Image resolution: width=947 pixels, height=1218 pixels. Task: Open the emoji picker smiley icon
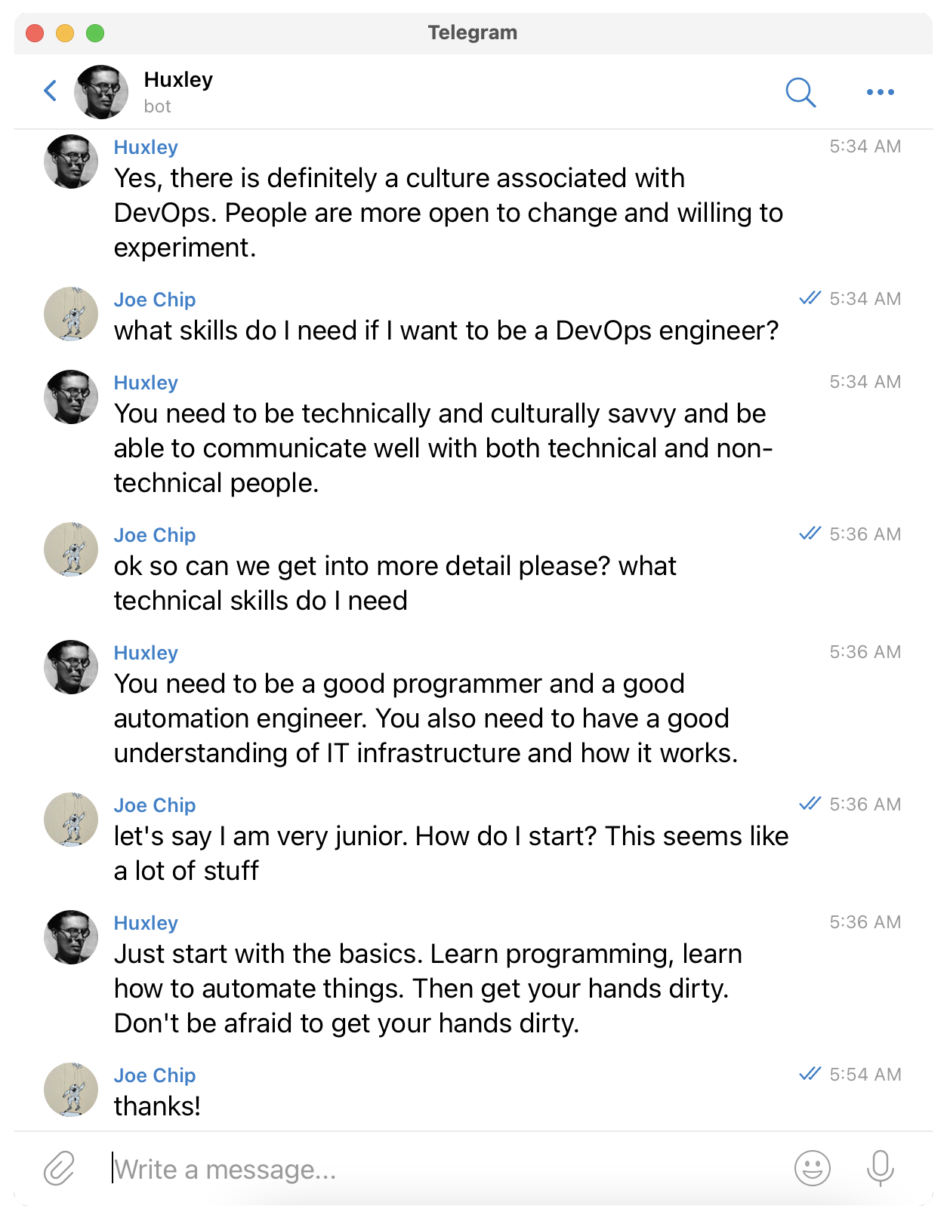[813, 1168]
